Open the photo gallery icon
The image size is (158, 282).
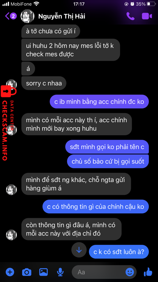(44, 272)
